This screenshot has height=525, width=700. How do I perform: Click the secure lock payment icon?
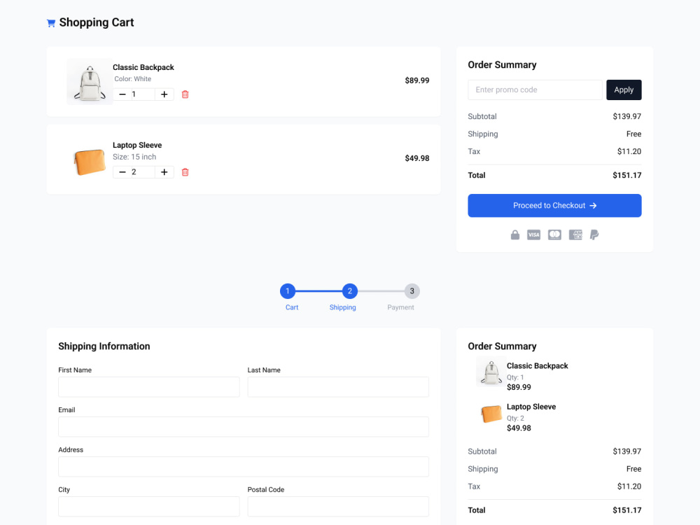515,234
